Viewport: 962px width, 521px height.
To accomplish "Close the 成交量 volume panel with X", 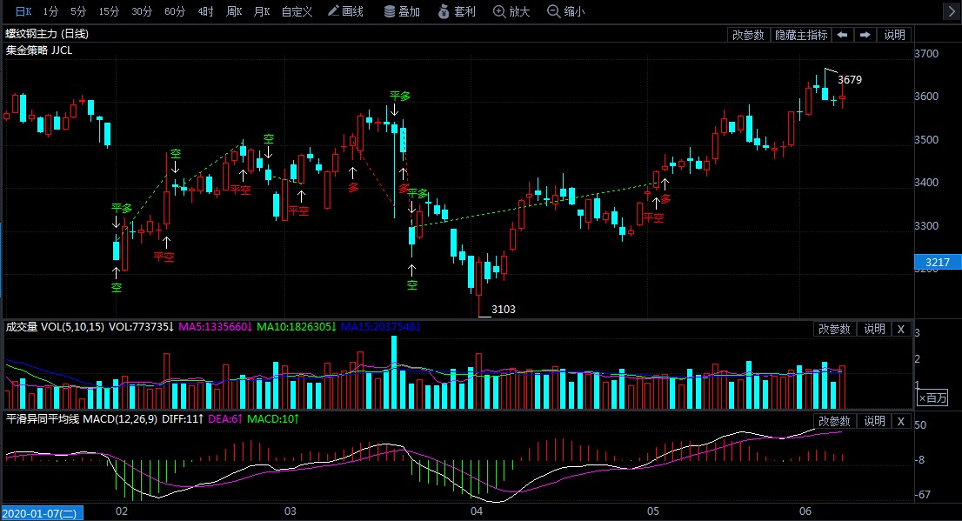I will [900, 329].
